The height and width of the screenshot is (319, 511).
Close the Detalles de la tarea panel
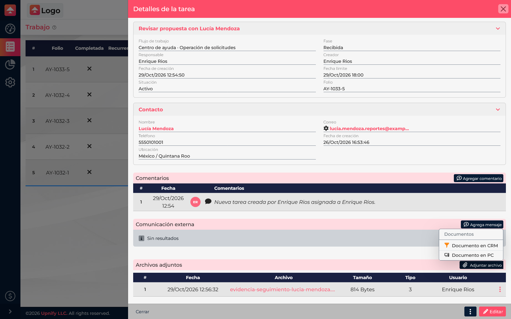503,9
